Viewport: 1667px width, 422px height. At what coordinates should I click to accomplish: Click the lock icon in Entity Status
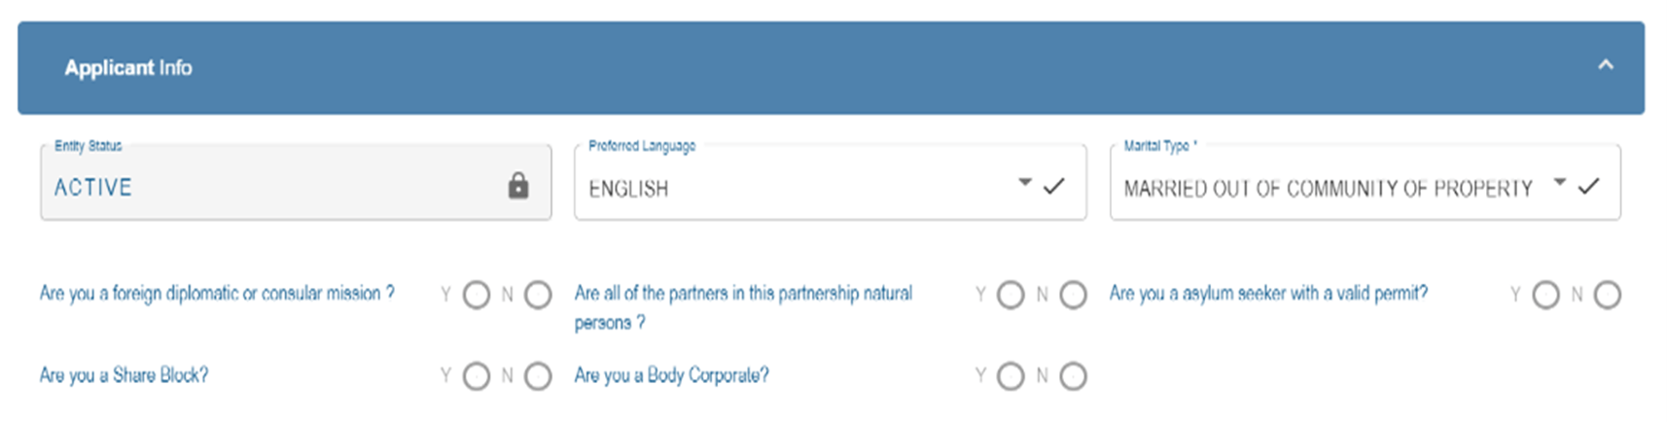518,186
